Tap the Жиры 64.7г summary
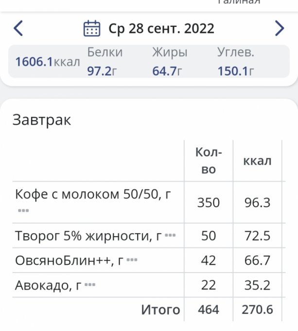Screen dimensions: 298x331 tap(169, 62)
